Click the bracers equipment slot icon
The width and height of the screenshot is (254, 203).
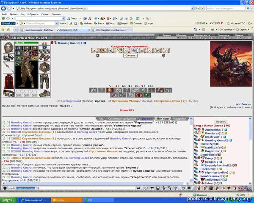coord(8,58)
